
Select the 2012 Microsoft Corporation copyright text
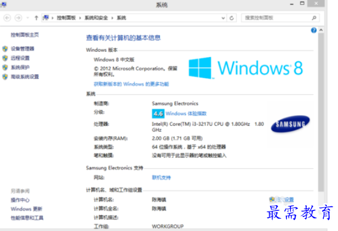135,71
